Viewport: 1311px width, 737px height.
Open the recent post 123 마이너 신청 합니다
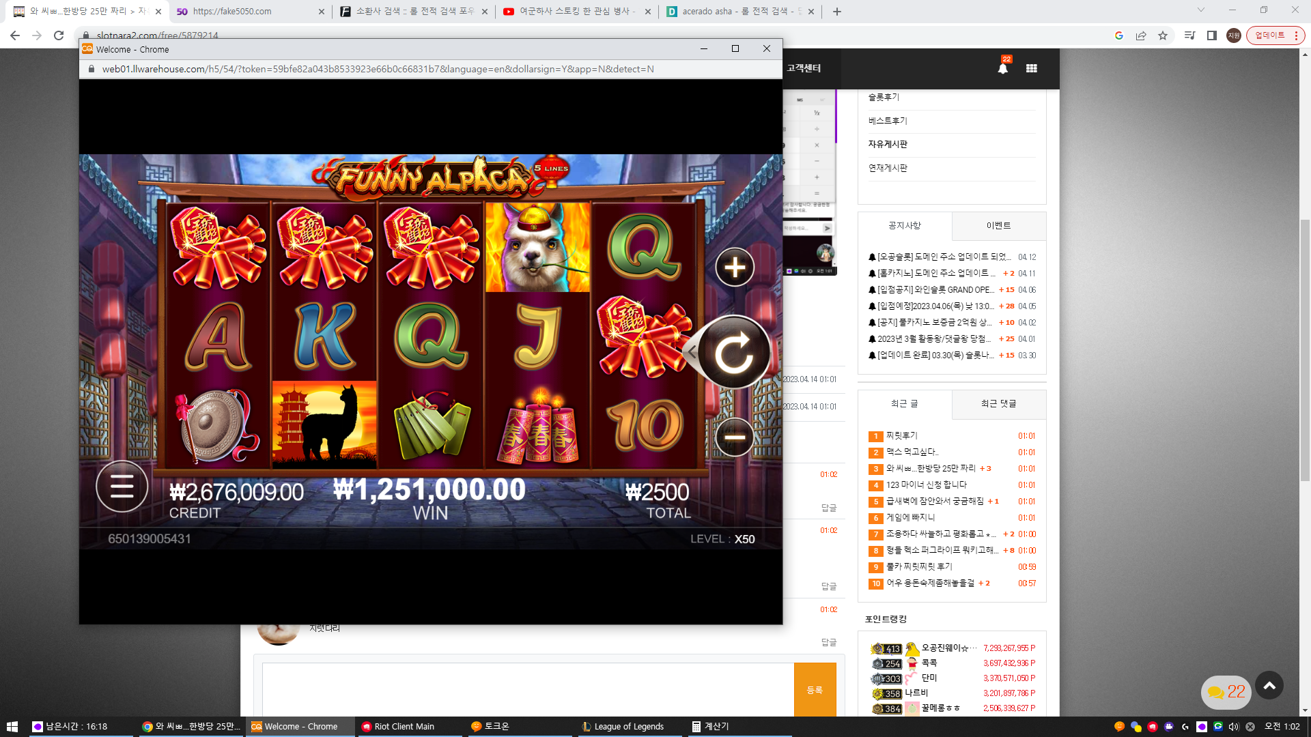927,485
